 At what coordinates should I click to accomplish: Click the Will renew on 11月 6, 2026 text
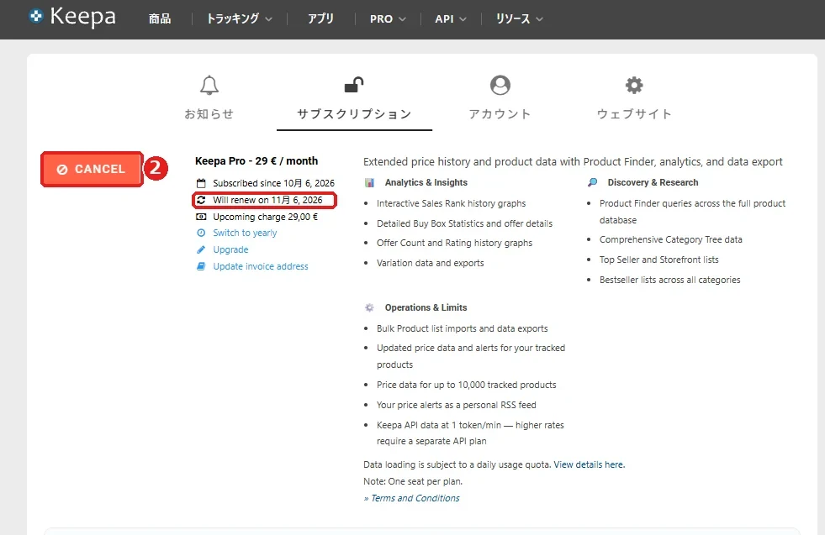point(267,200)
